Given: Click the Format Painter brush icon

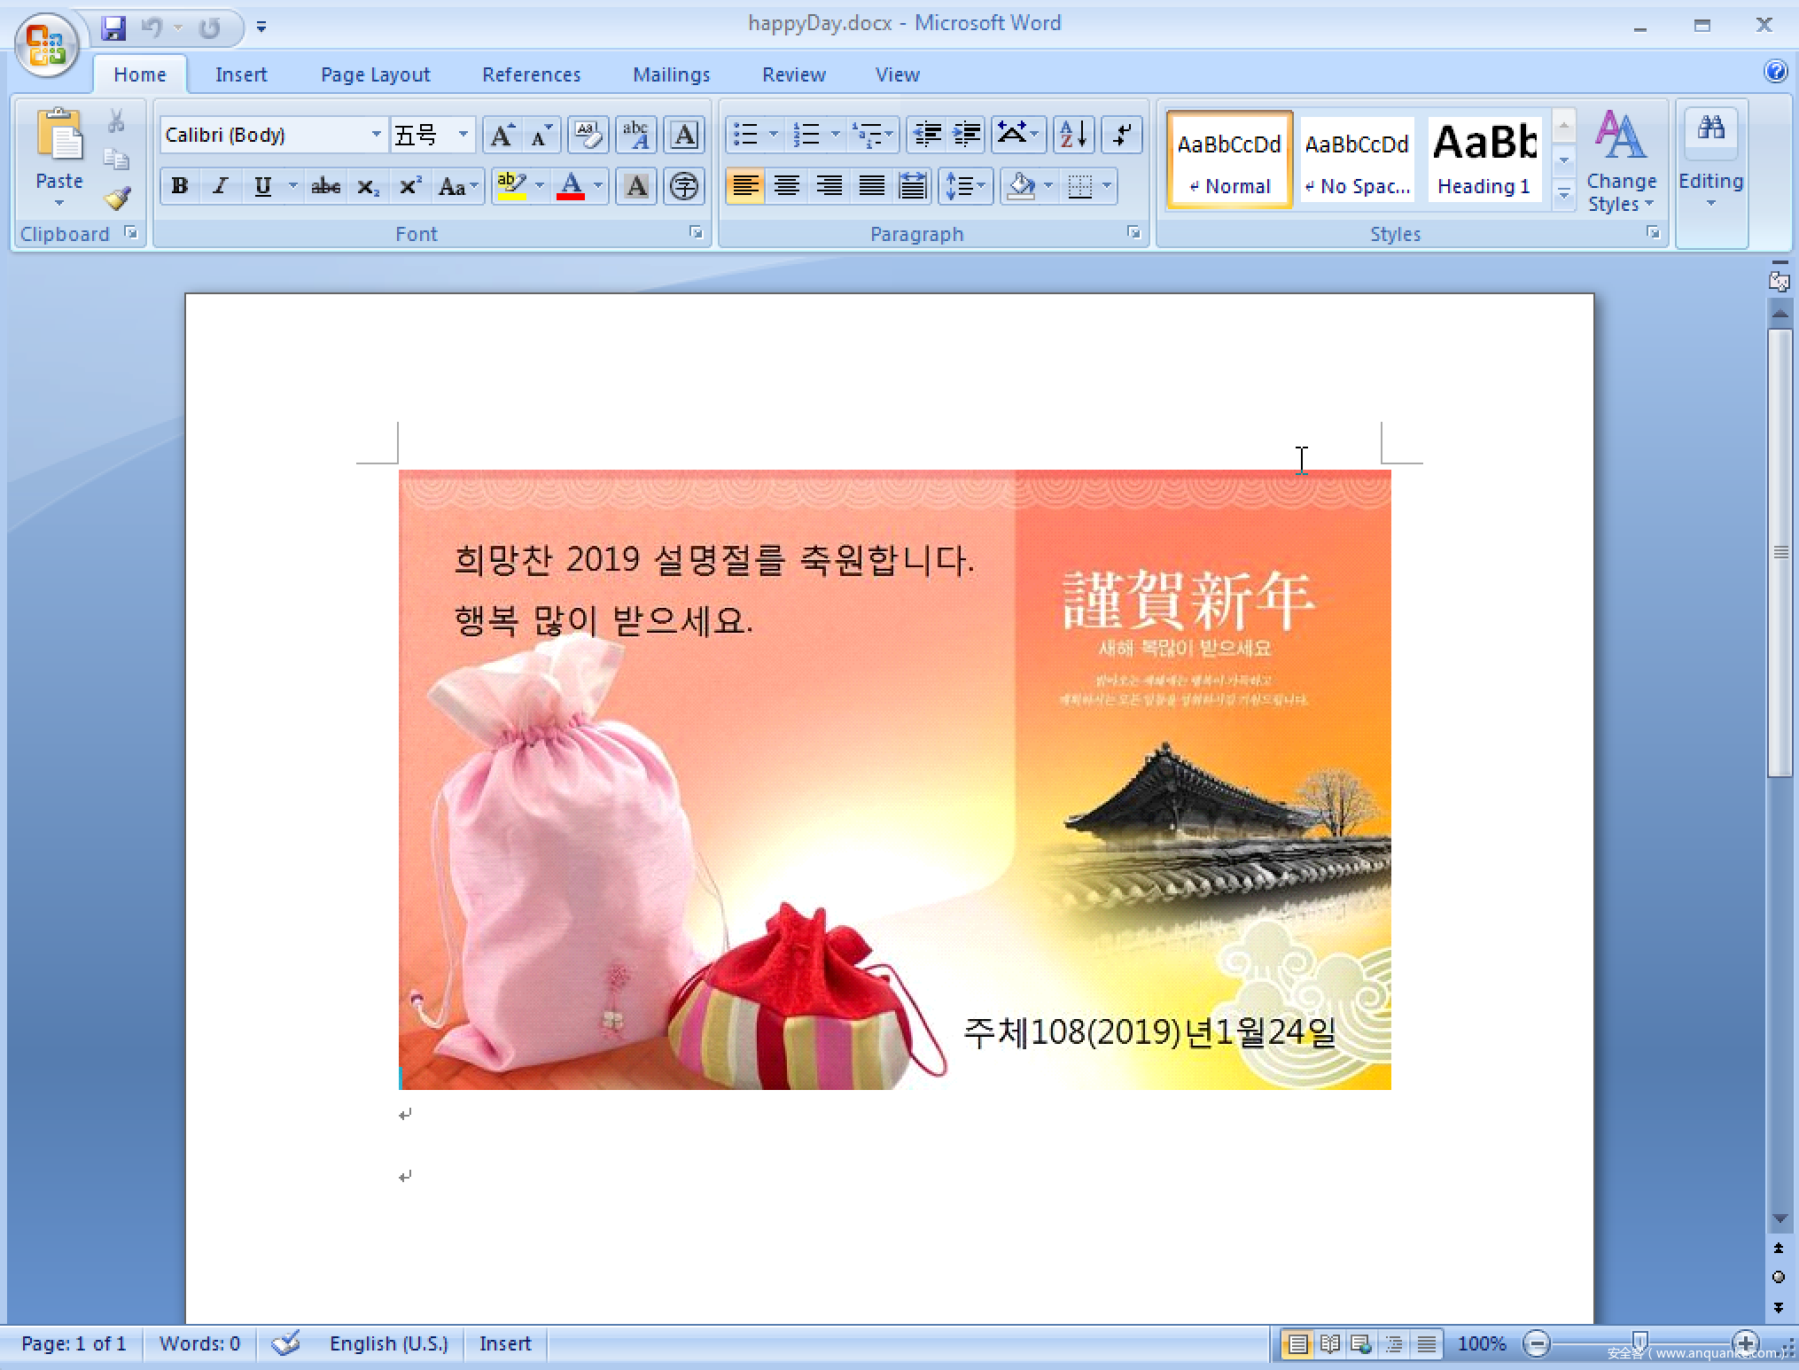Looking at the screenshot, I should (x=117, y=198).
